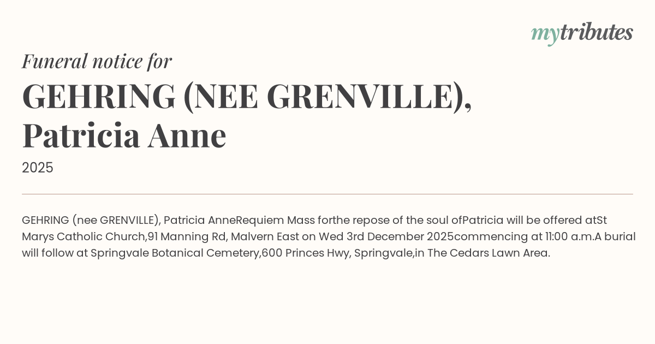Click the year 2025 below the name
Image resolution: width=655 pixels, height=344 pixels.
pos(38,168)
